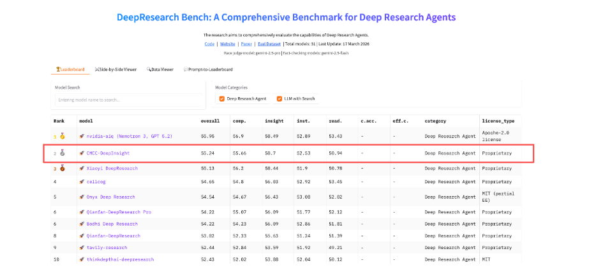Click the silver medal icon for rank 2
Viewport: 589px width, 274px height.
point(63,153)
